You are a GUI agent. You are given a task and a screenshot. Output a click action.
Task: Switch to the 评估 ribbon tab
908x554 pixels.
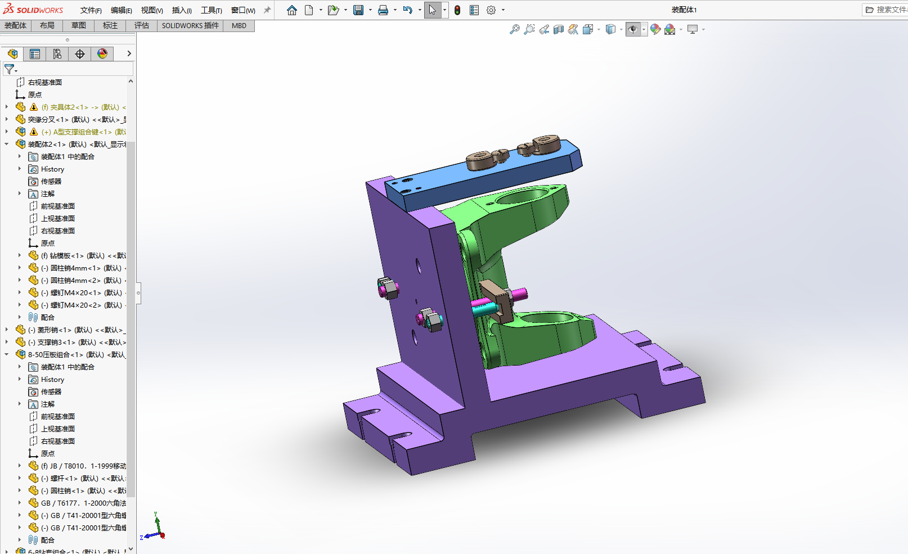coord(142,26)
